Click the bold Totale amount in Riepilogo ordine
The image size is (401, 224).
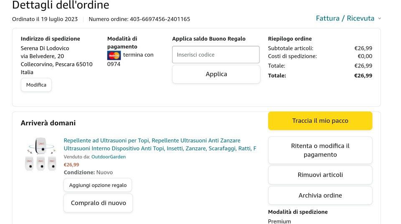363,76
